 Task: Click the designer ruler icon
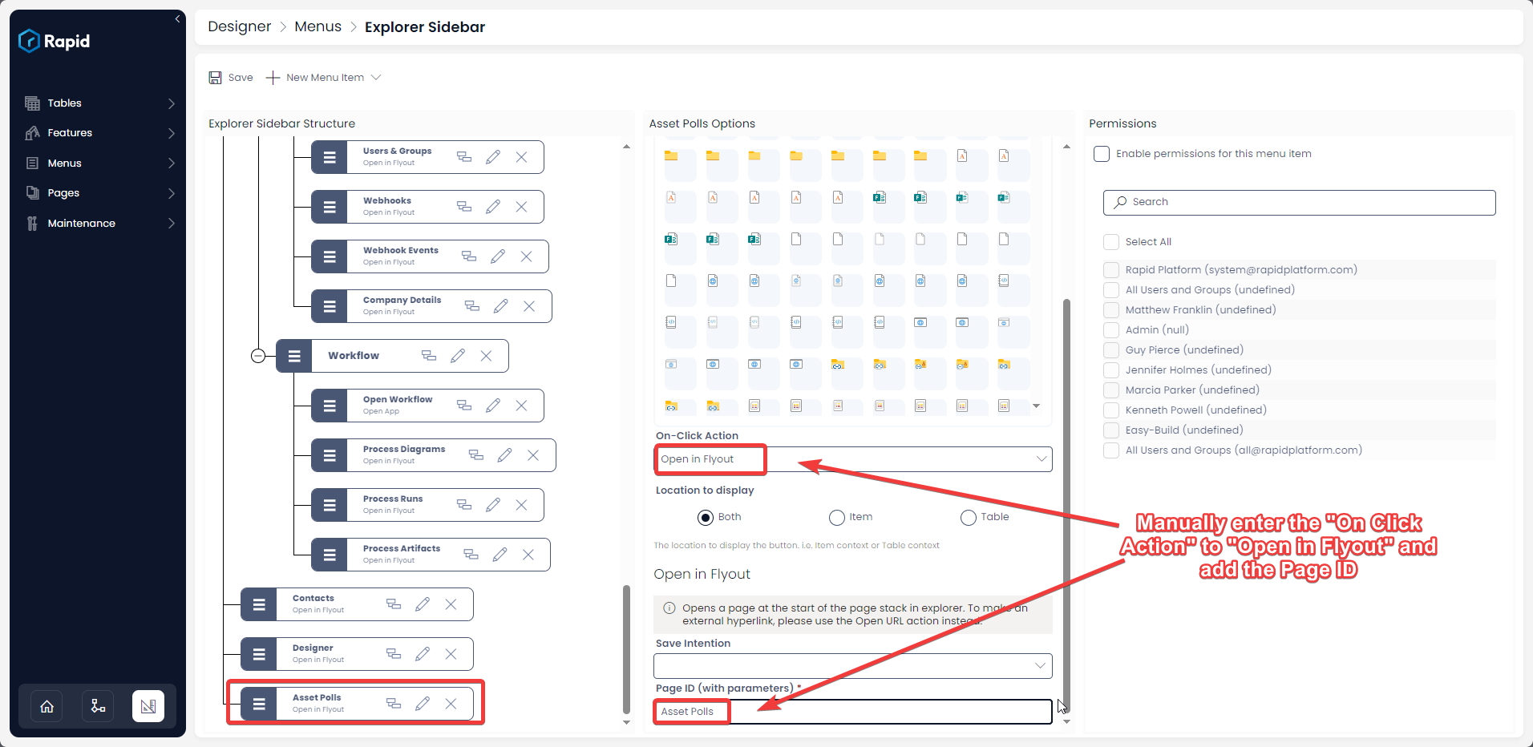(x=148, y=706)
